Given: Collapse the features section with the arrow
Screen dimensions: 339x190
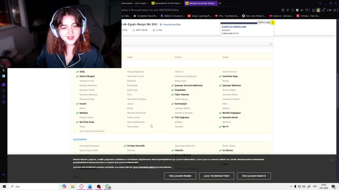Looking at the screenshot, I should pos(270,44).
